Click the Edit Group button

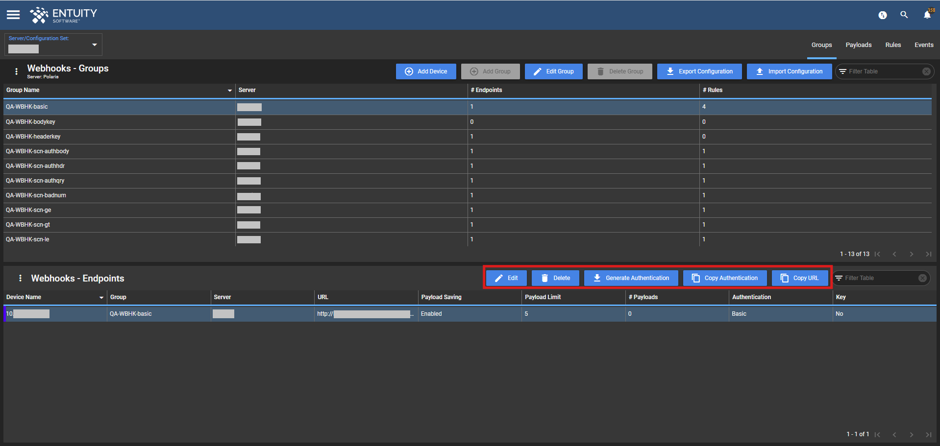[x=554, y=71]
